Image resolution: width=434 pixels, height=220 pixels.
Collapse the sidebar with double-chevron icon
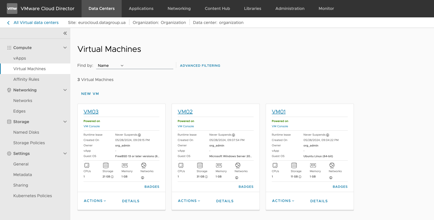coord(65,33)
